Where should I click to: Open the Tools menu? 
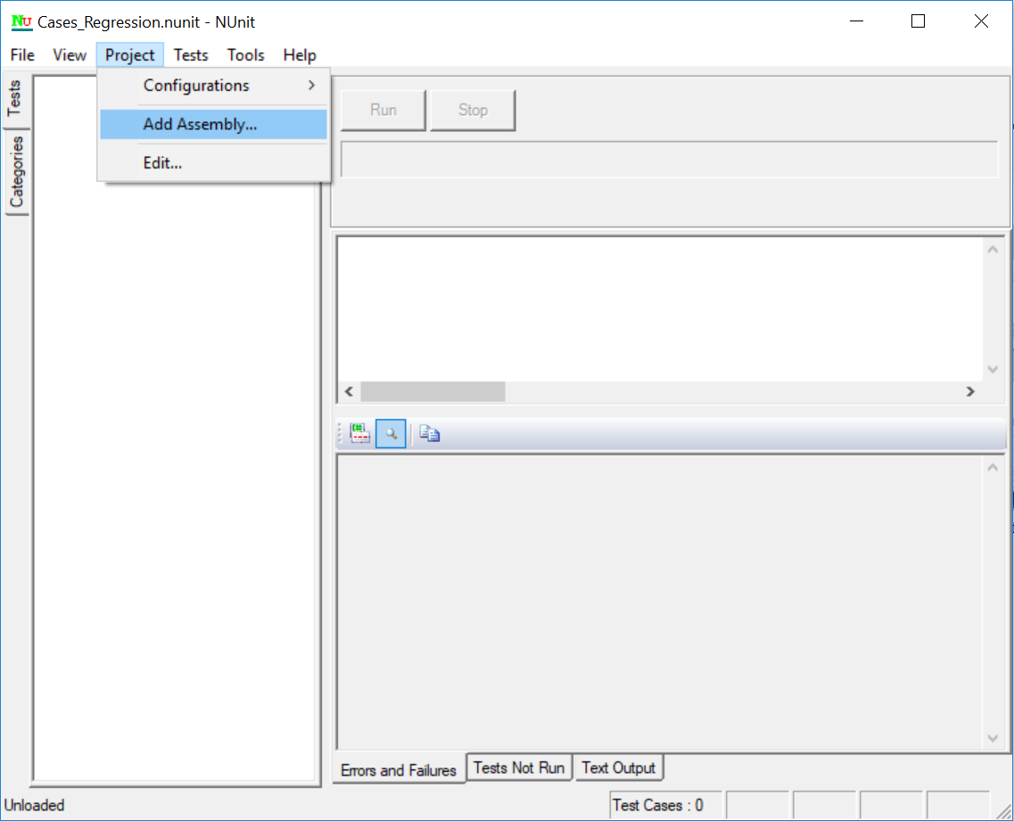[x=245, y=55]
